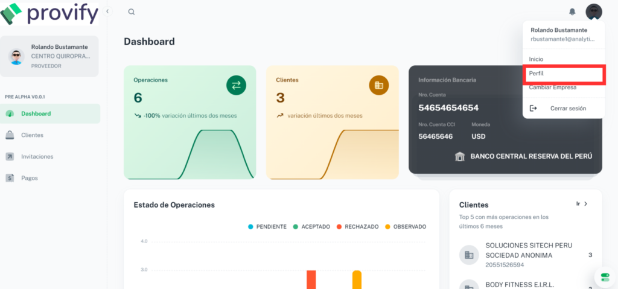
Task: Click the Ir link in Clientes panel
Action: 578,204
